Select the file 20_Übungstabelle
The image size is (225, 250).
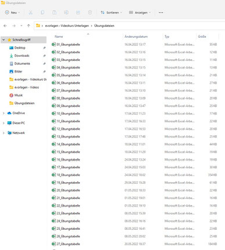[68, 190]
